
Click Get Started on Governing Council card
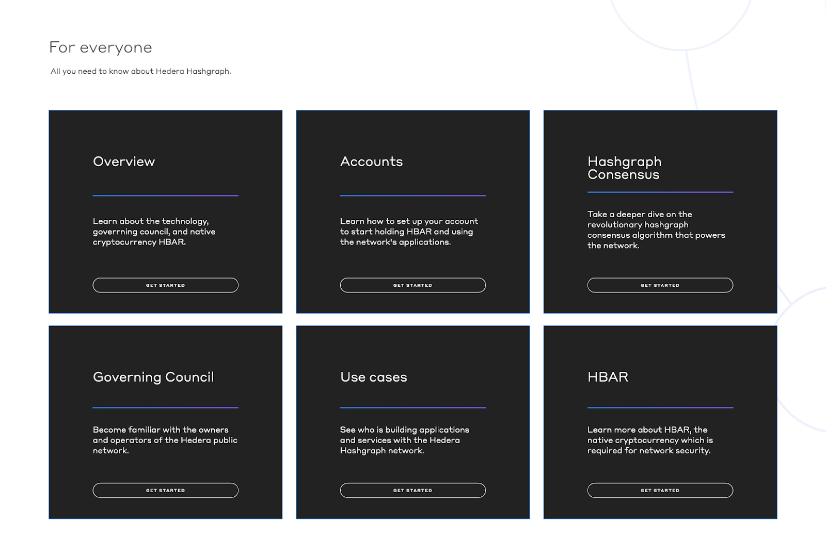tap(165, 490)
